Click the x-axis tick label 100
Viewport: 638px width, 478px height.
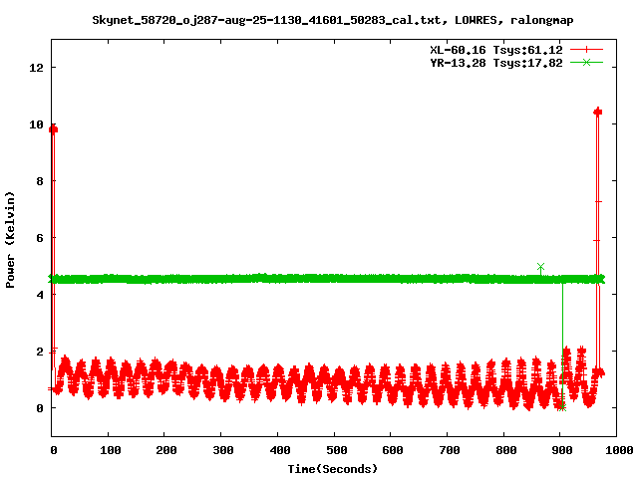tap(111, 450)
